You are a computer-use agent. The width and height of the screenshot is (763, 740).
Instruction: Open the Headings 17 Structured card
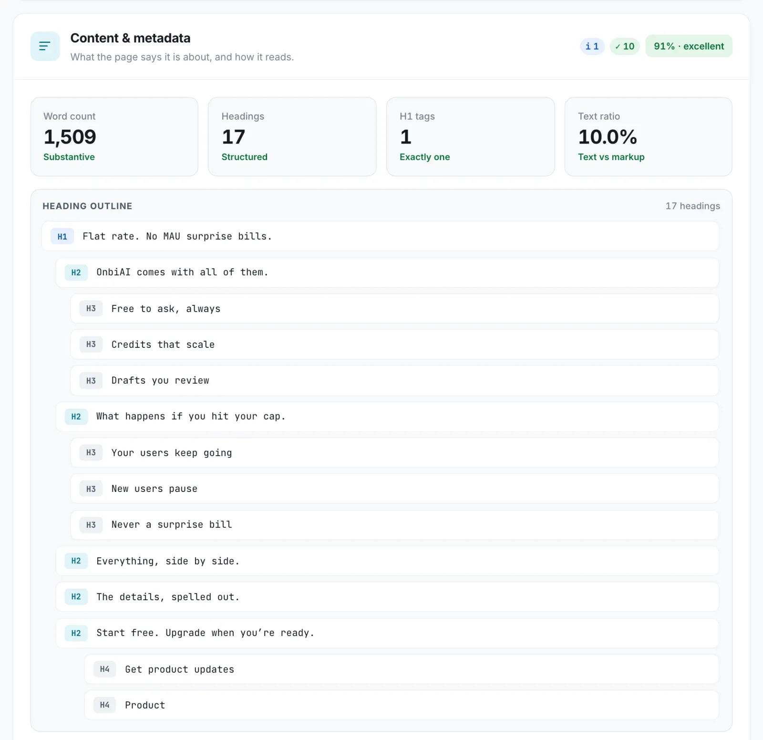(292, 137)
